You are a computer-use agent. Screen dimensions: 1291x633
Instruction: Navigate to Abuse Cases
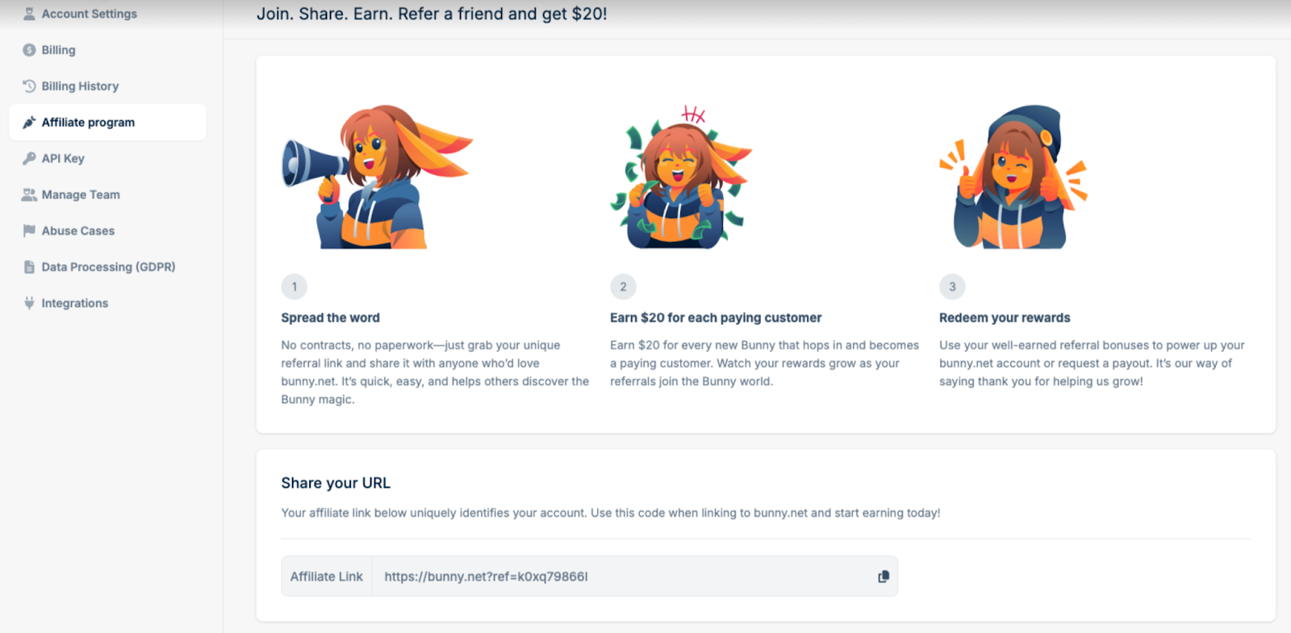click(x=77, y=231)
